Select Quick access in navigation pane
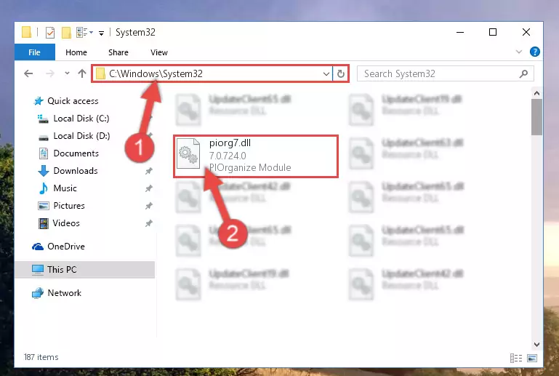 73,101
